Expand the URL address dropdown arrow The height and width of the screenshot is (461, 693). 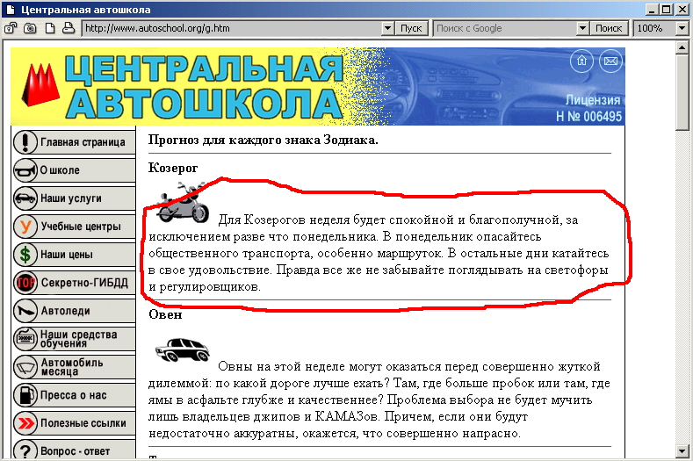point(387,28)
